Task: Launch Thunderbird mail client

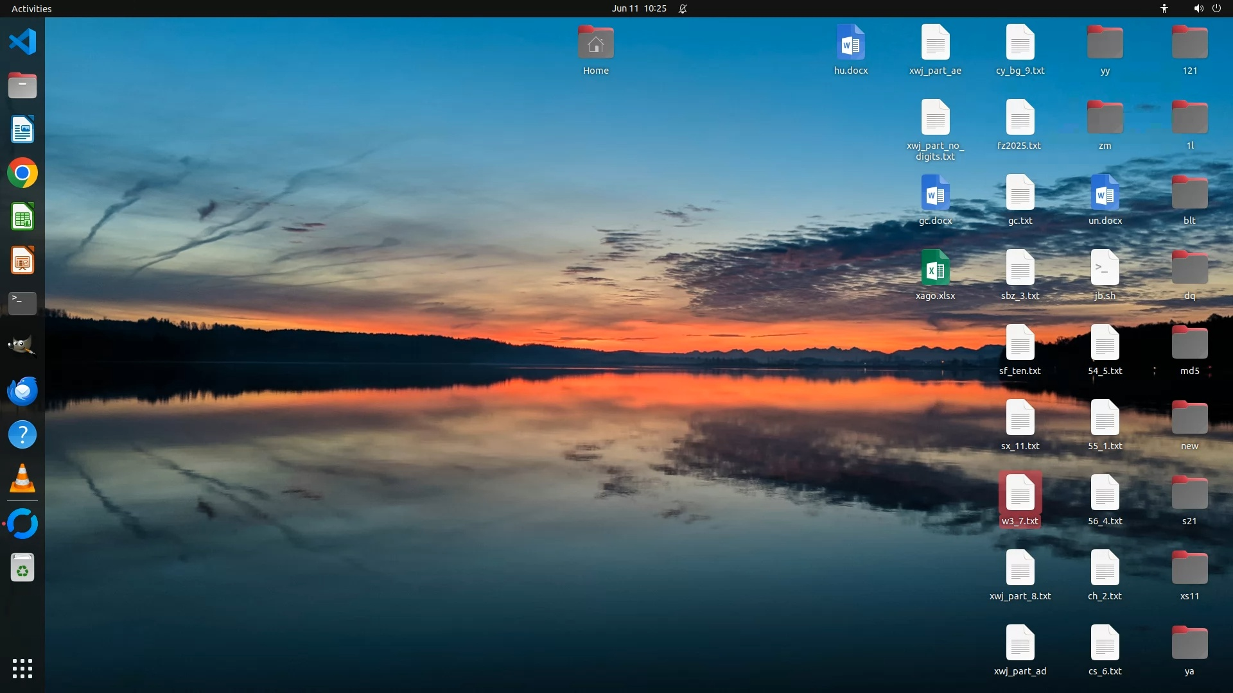Action: pos(22,391)
